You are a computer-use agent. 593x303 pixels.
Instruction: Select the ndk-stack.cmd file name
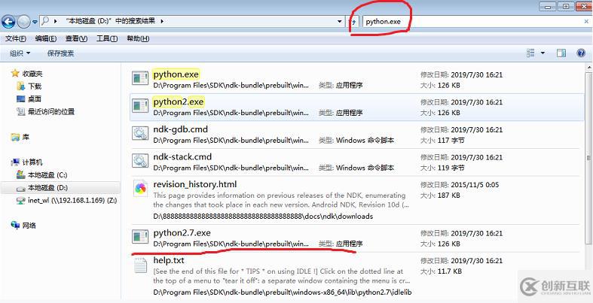click(182, 156)
